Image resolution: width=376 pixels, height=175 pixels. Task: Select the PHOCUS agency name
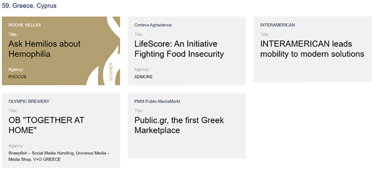[x=17, y=76]
